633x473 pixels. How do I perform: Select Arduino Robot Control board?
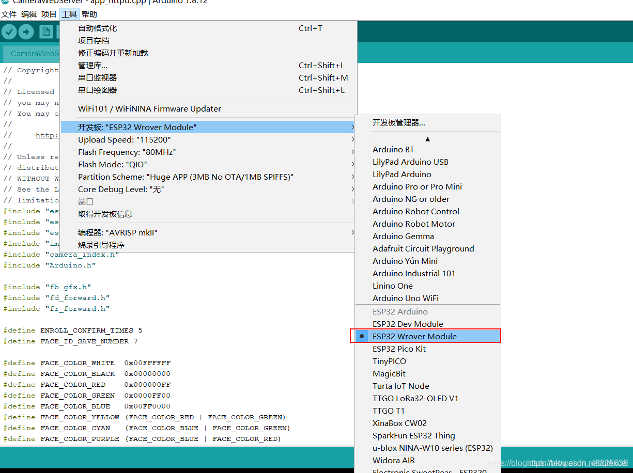[427, 212]
